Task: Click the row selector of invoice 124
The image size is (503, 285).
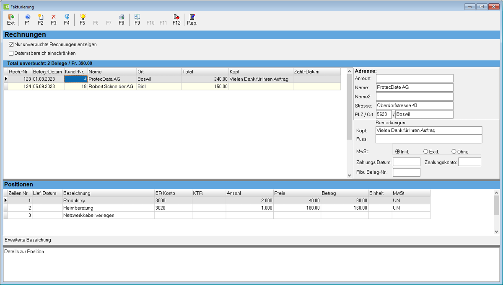Action: 6,87
